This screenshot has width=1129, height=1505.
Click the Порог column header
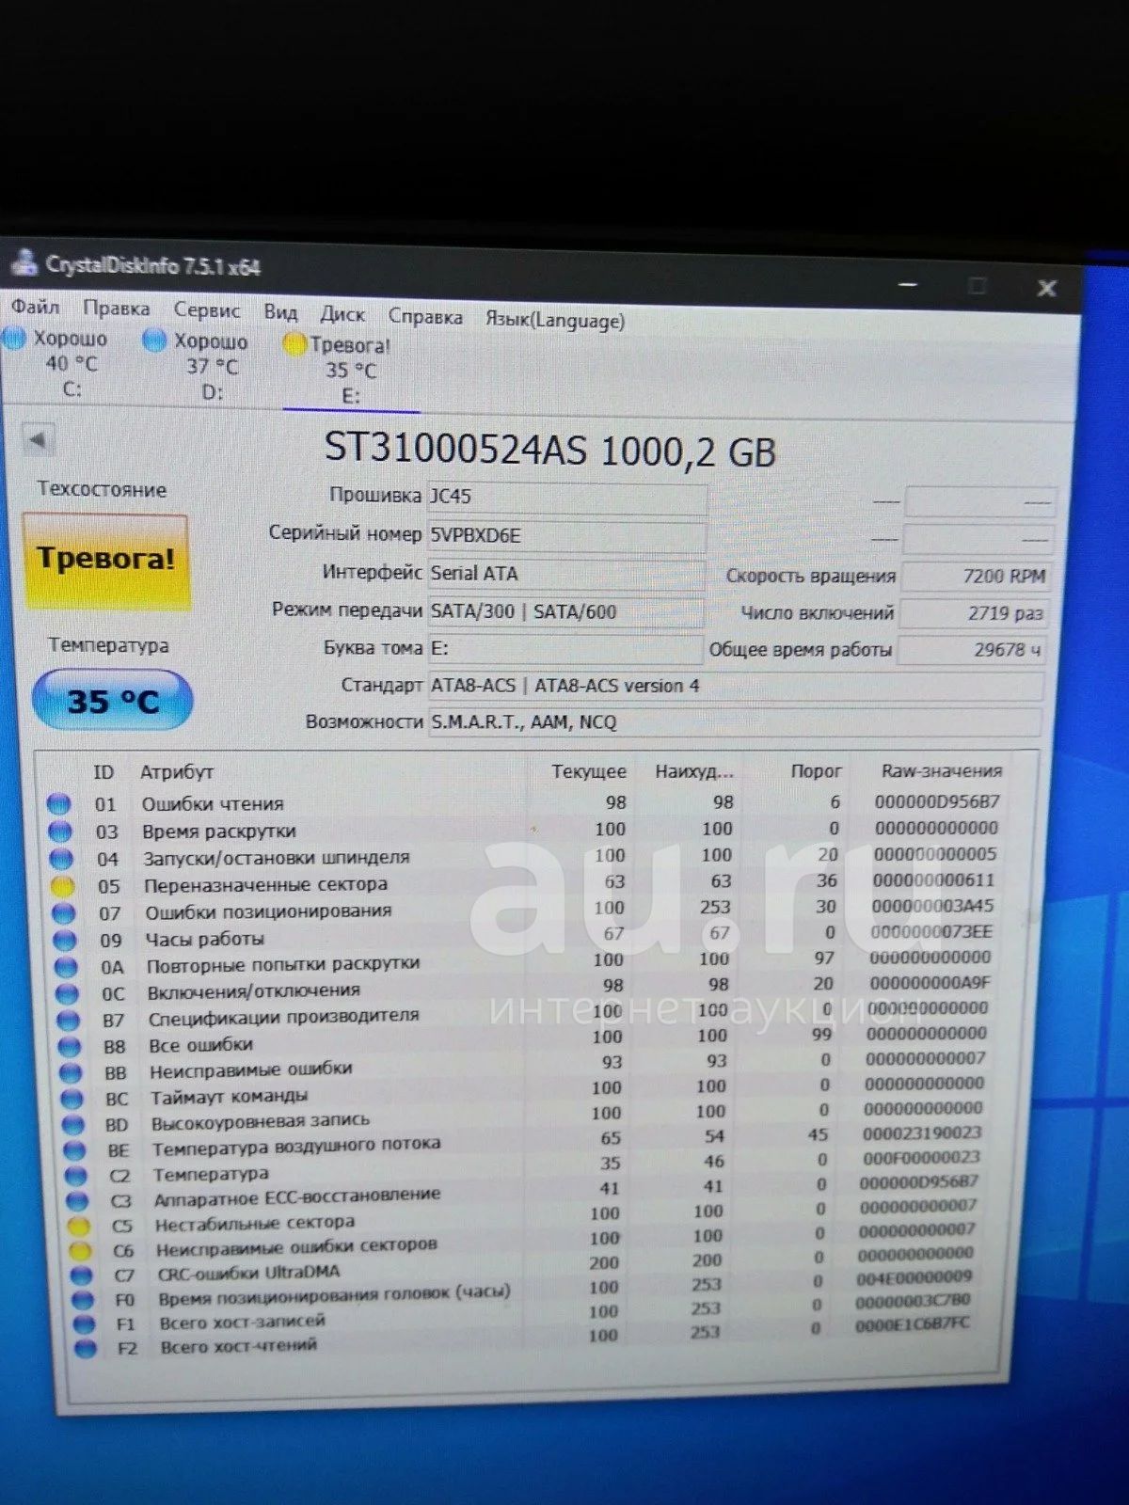(816, 770)
